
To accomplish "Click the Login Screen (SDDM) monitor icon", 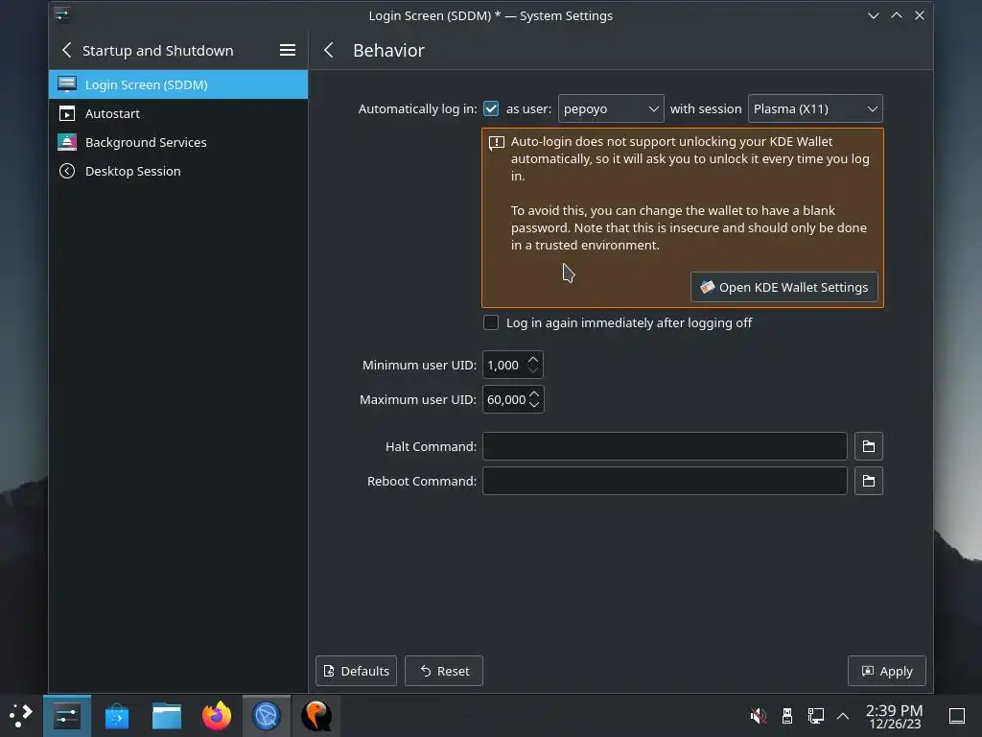I will point(67,84).
